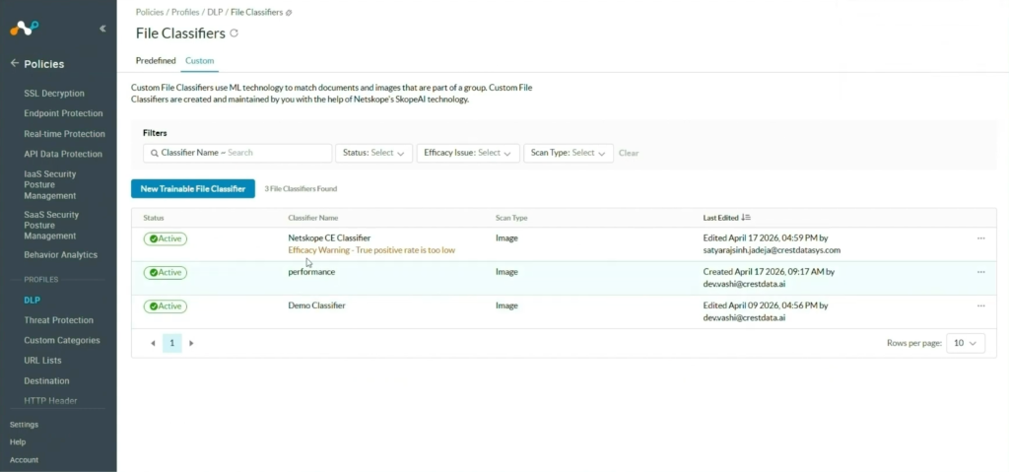
Task: Open Behavior Analytics in sidebar
Action: 60,255
